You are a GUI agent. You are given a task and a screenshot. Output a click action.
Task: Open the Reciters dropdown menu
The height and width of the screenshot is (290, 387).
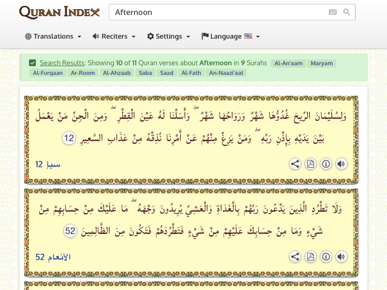coord(114,36)
